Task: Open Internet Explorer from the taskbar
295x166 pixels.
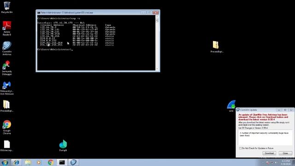Action: pyautogui.click(x=16, y=162)
